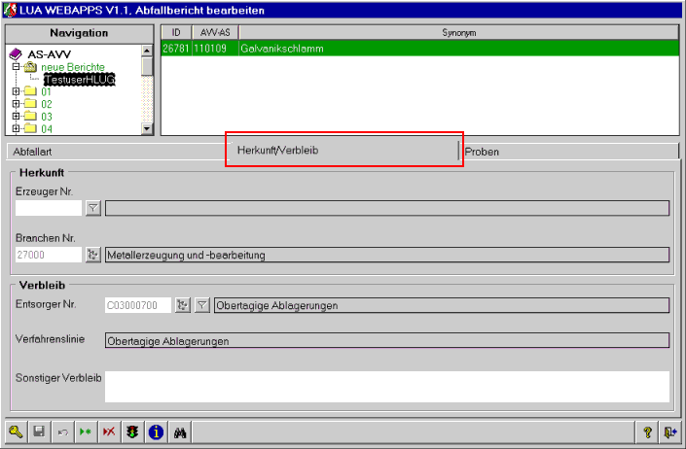The width and height of the screenshot is (686, 449).
Task: Save the report with the floppy disk icon
Action: coord(40,432)
